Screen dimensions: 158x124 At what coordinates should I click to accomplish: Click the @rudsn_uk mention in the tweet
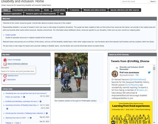(142, 90)
